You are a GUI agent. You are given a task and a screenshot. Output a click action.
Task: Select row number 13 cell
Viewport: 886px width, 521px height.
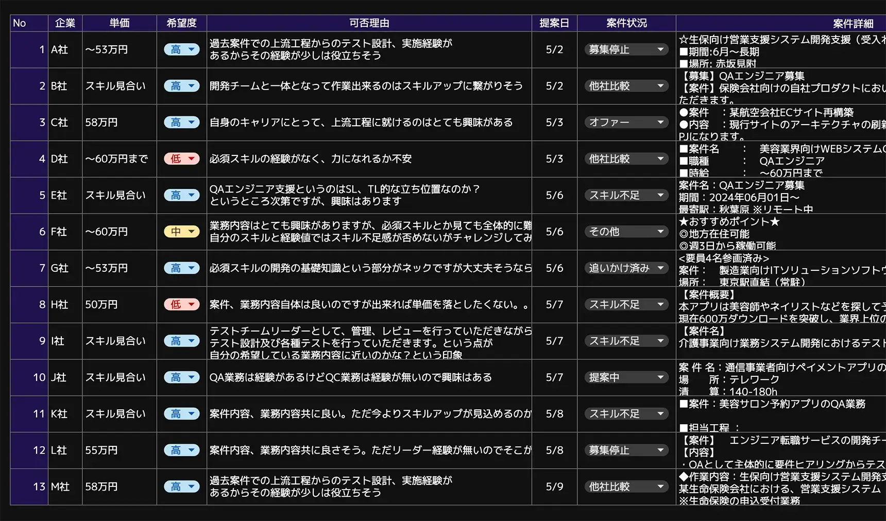29,487
